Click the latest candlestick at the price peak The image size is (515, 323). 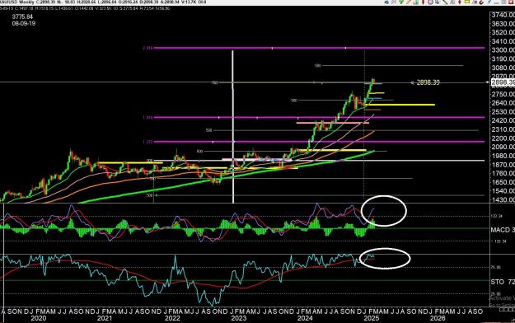click(x=373, y=81)
